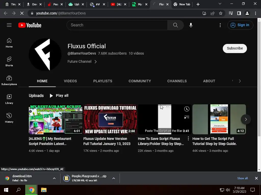Click the YouTube search field

coord(117,25)
